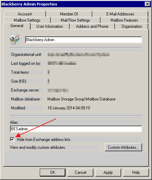
Task: Click View and modify custom attributes text
Action: (x=38, y=147)
